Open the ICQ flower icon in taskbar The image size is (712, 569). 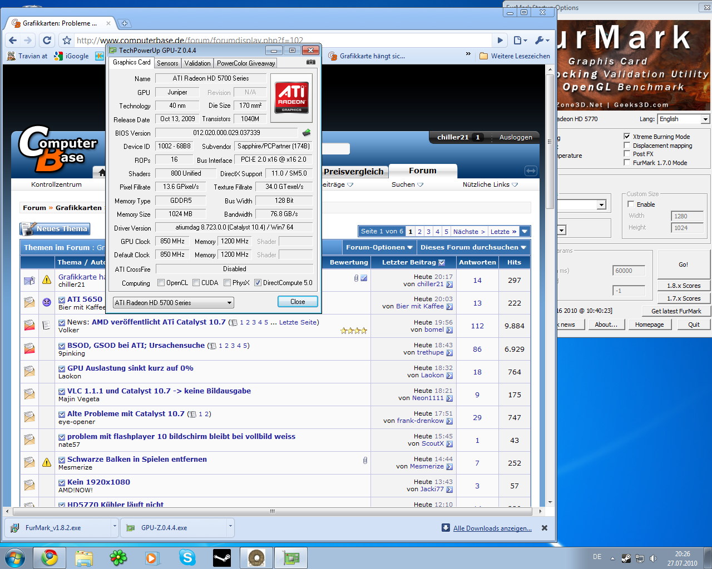pyautogui.click(x=118, y=557)
